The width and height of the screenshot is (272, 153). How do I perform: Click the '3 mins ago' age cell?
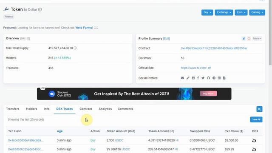click(x=64, y=140)
